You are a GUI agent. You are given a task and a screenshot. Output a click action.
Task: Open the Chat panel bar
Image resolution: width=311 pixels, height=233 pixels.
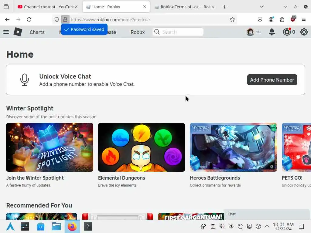click(267, 214)
